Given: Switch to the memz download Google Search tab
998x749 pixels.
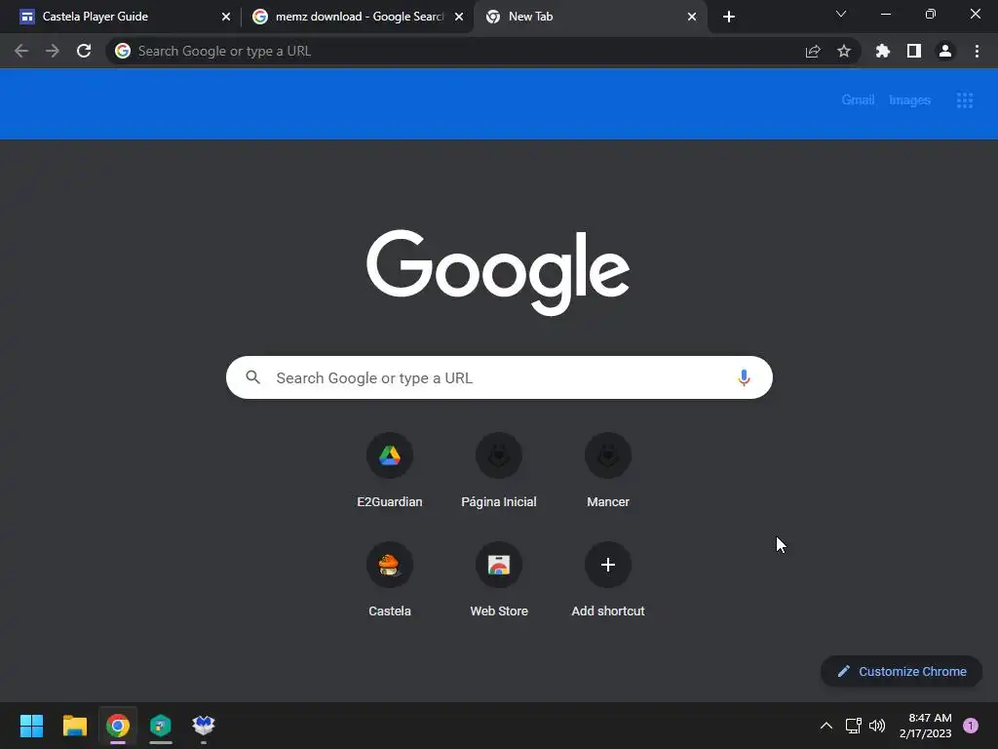Looking at the screenshot, I should tap(357, 17).
